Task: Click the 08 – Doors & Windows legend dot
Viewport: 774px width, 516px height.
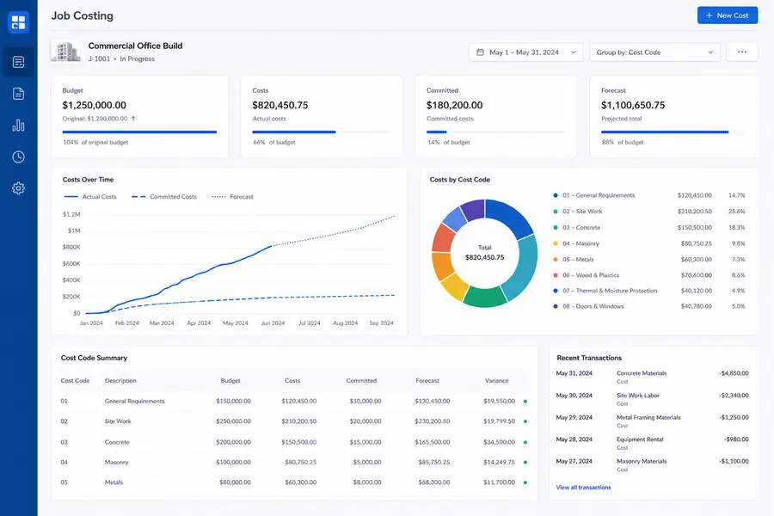Action: click(556, 306)
